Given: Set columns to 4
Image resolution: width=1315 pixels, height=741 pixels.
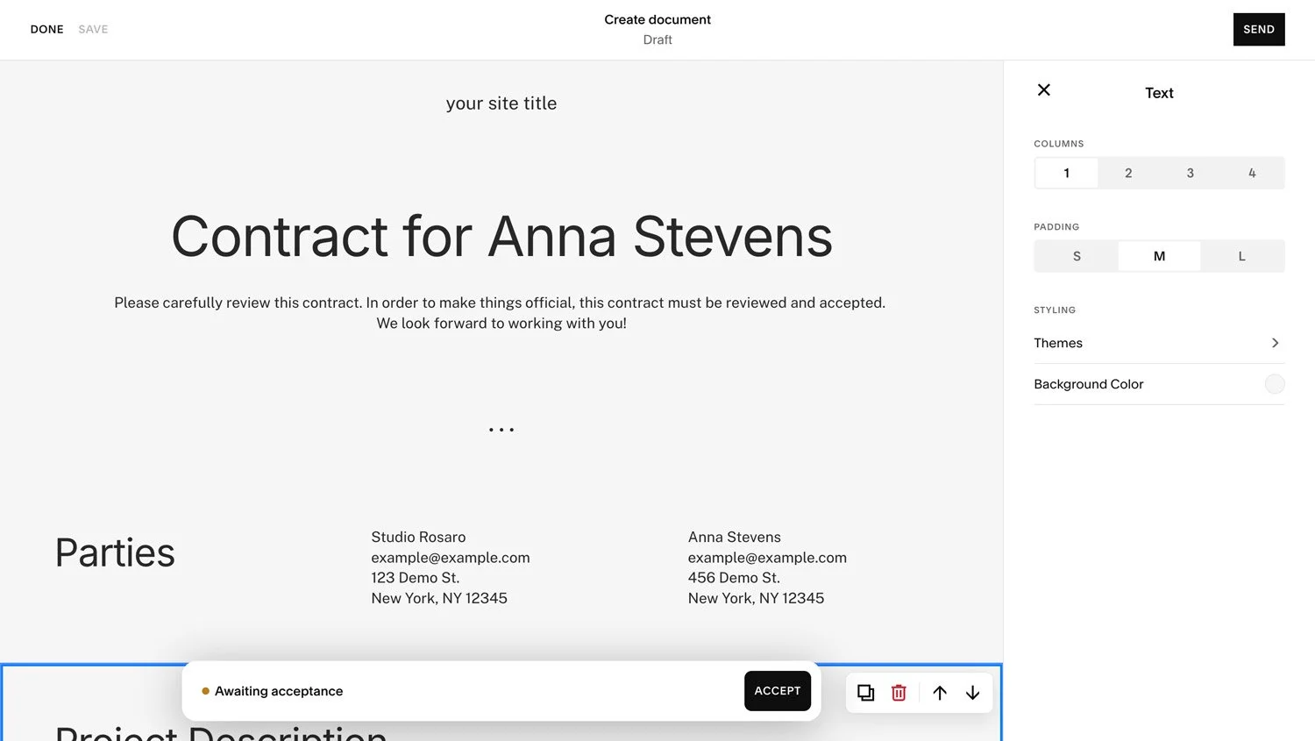Looking at the screenshot, I should 1252,173.
